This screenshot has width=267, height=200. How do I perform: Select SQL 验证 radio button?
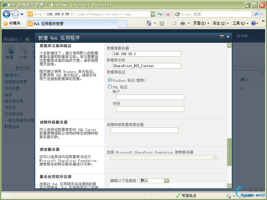[110, 87]
